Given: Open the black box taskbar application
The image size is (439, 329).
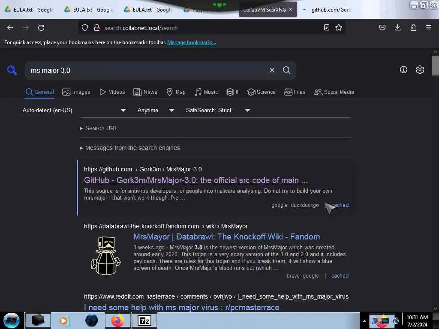Looking at the screenshot, I should coord(38,320).
